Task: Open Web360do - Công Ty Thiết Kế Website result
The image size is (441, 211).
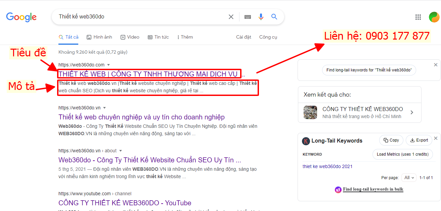Action: pyautogui.click(x=150, y=160)
